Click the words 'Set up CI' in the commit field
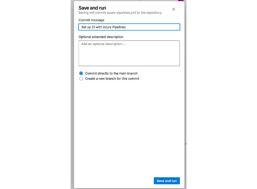Image resolution: width=257 pixels, height=189 pixels. pos(88,27)
